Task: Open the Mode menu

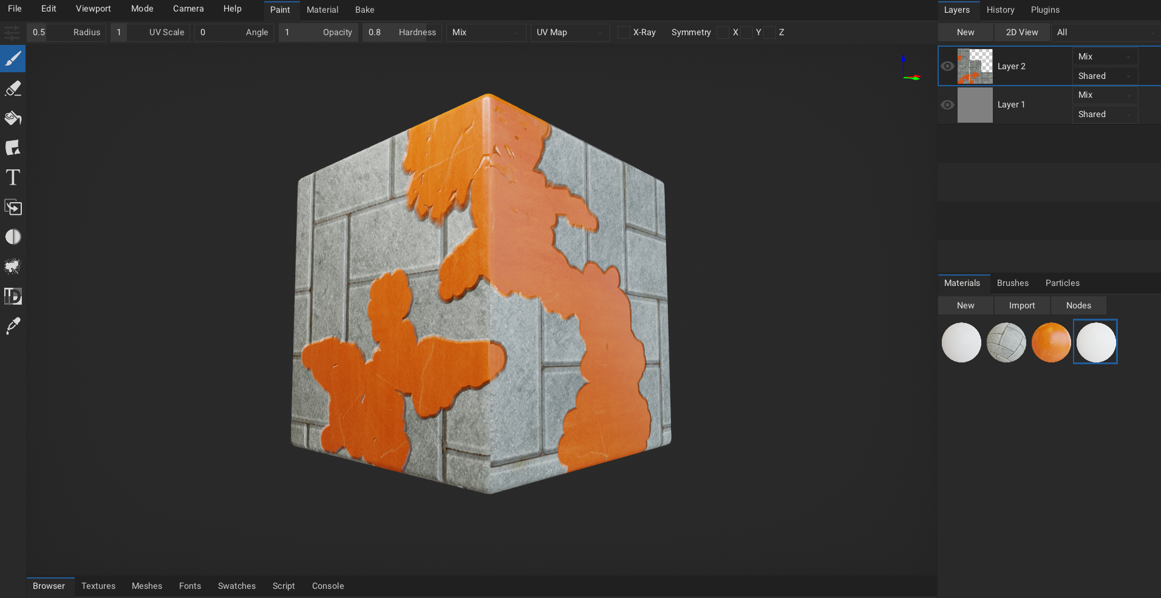Action: [142, 8]
